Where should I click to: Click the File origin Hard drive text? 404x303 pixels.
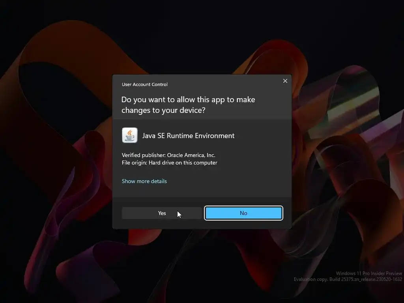[169, 163]
